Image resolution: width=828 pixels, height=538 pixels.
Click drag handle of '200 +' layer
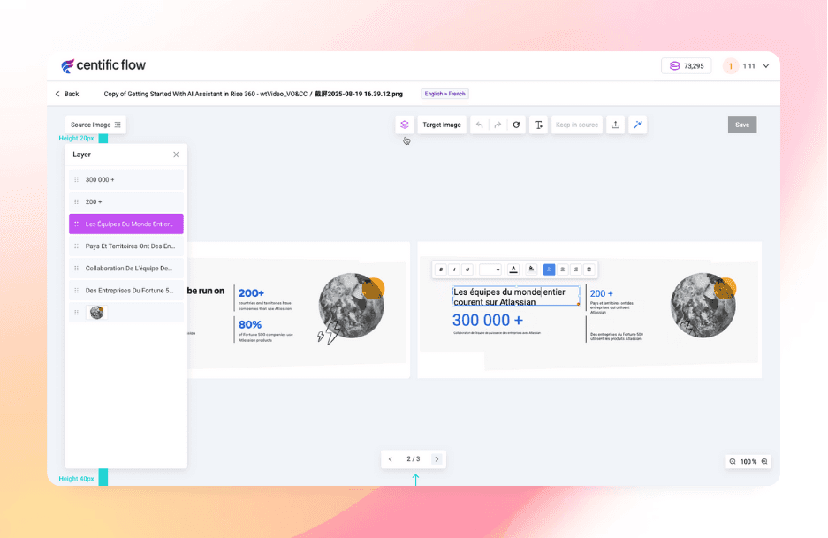pyautogui.click(x=77, y=201)
